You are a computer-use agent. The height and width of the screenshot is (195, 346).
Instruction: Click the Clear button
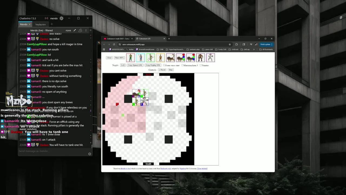click(x=109, y=58)
